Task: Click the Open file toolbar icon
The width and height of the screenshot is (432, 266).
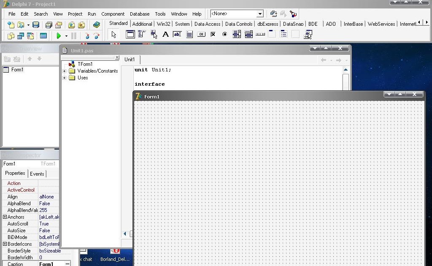Action: pos(20,25)
